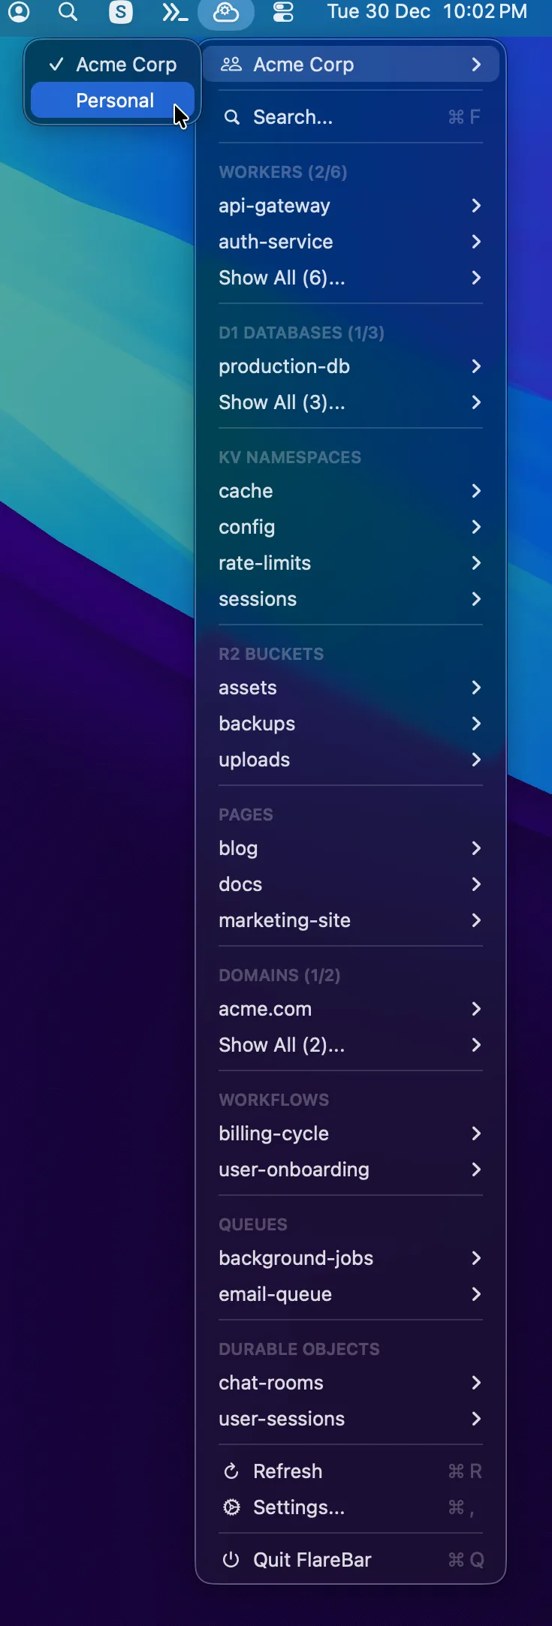Click the power icon next to Quit FlareBar

click(231, 1560)
